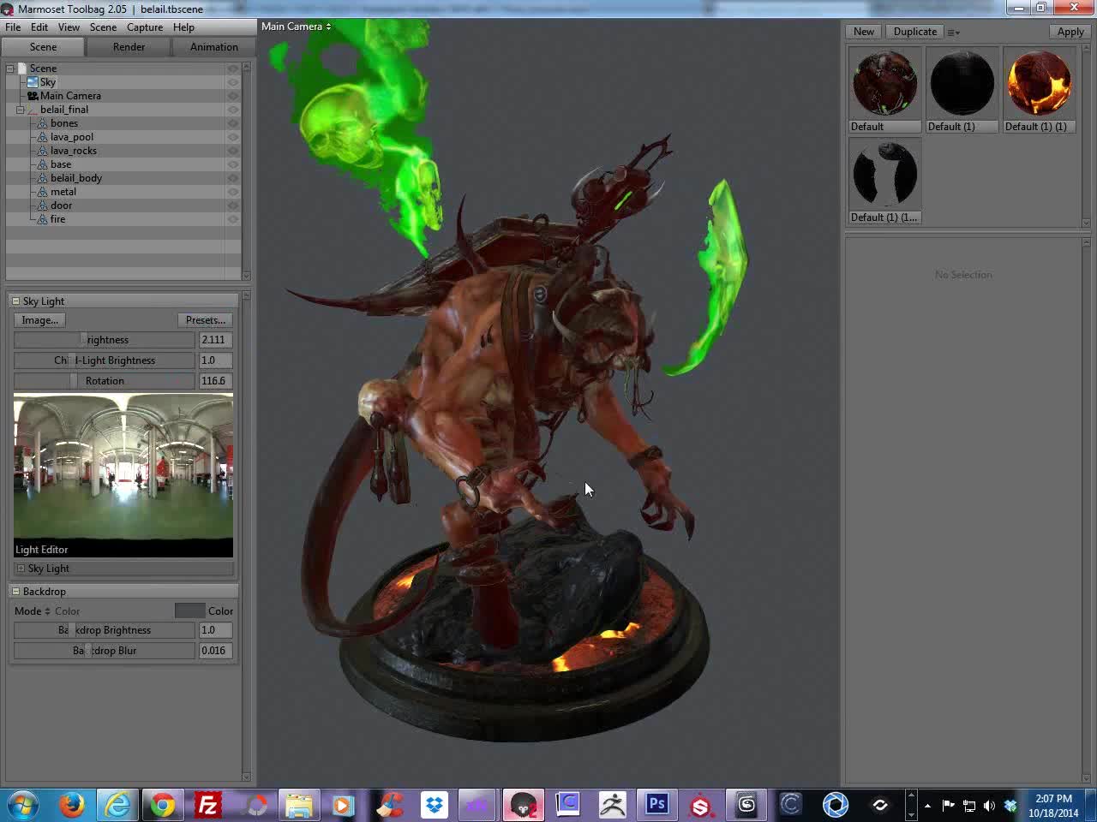This screenshot has width=1097, height=822.
Task: Open the File menu
Action: (x=13, y=27)
